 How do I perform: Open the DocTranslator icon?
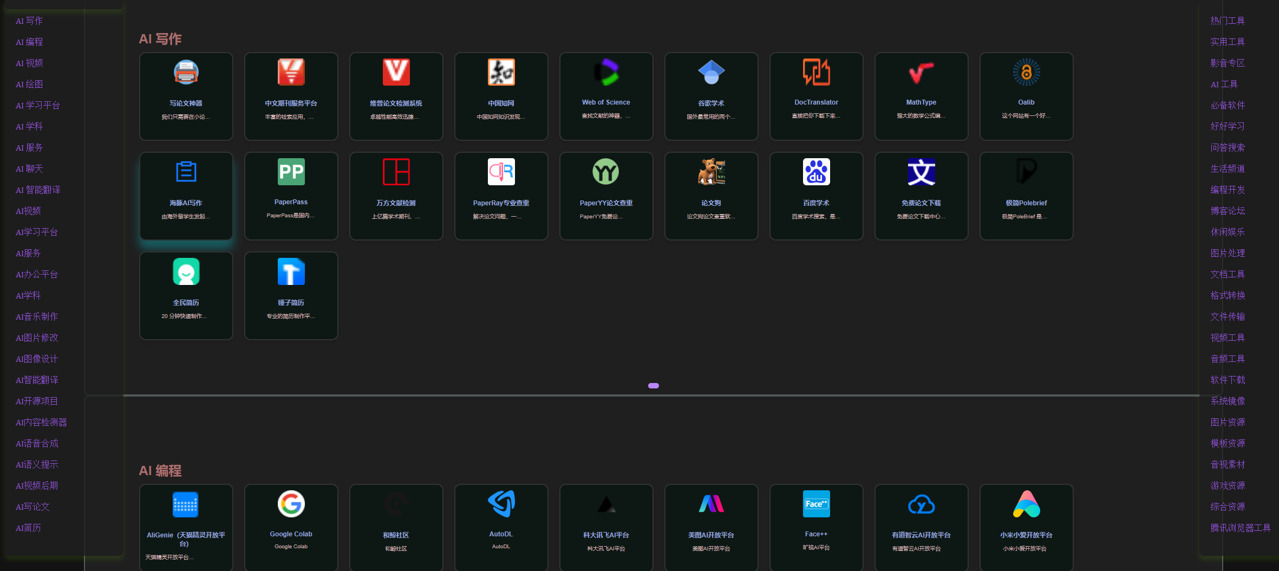point(816,72)
